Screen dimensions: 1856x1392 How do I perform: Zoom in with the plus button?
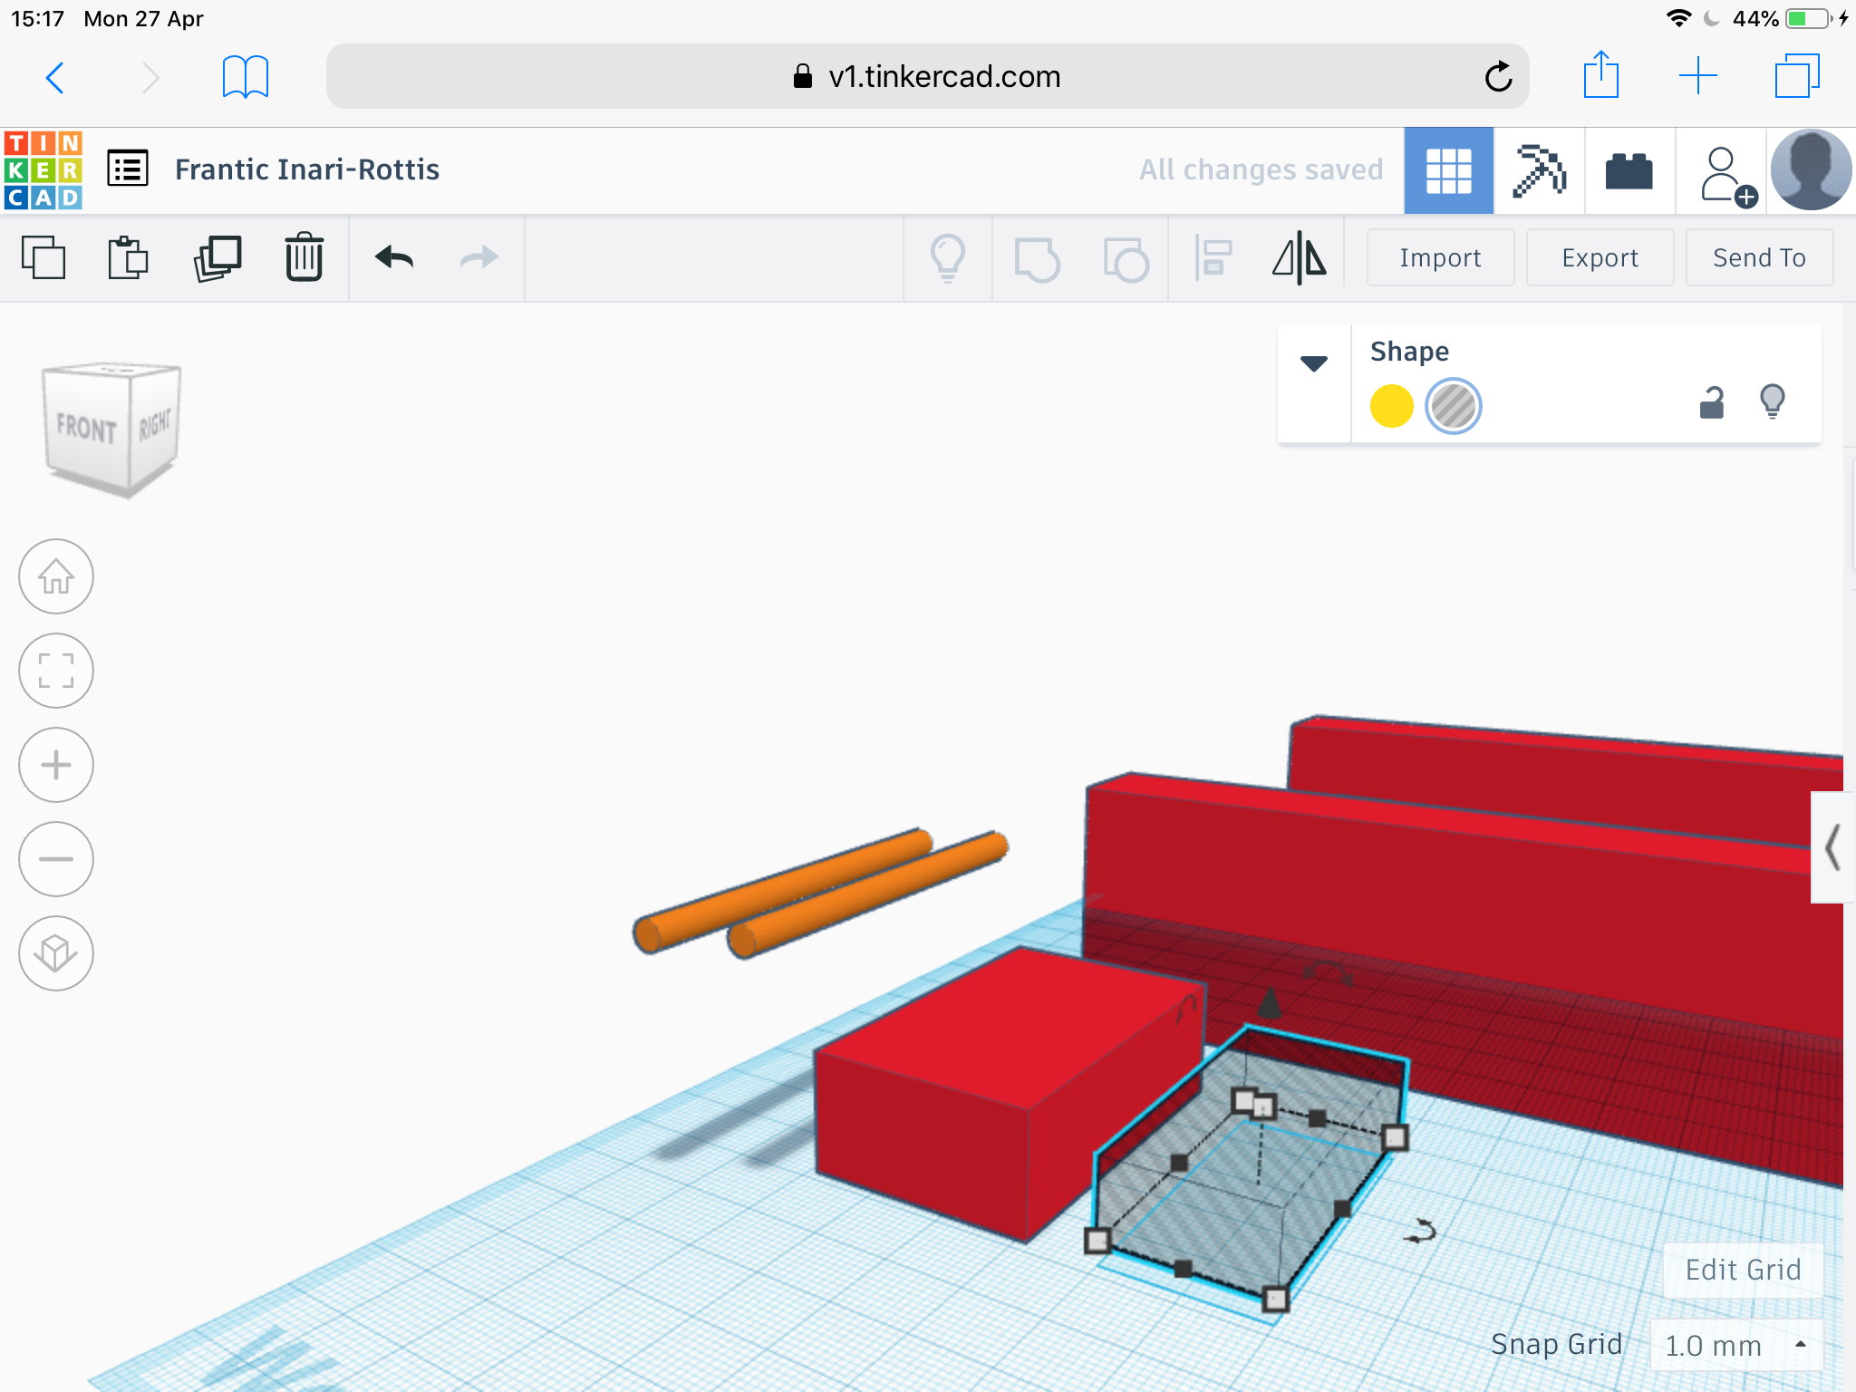56,765
